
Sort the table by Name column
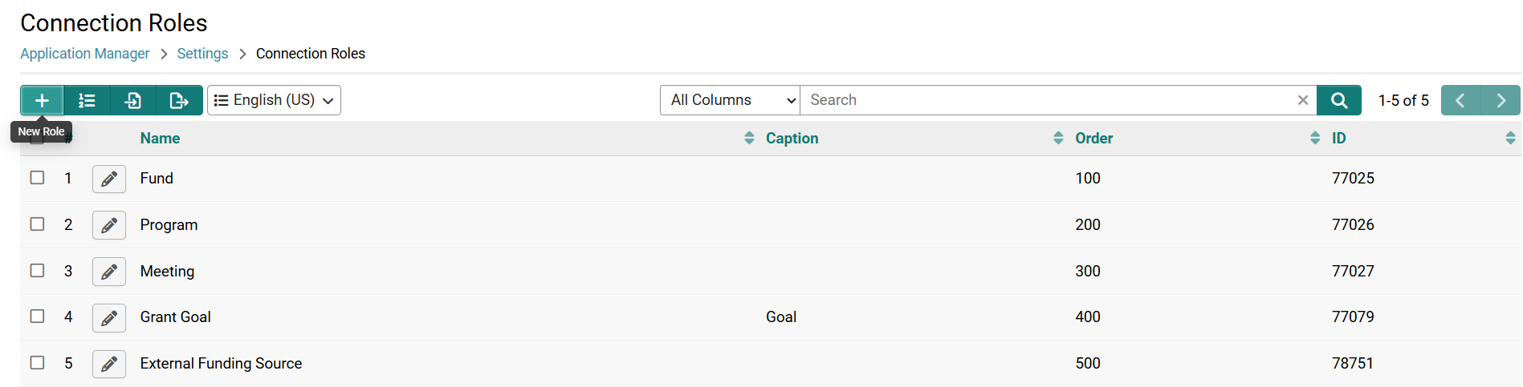160,138
